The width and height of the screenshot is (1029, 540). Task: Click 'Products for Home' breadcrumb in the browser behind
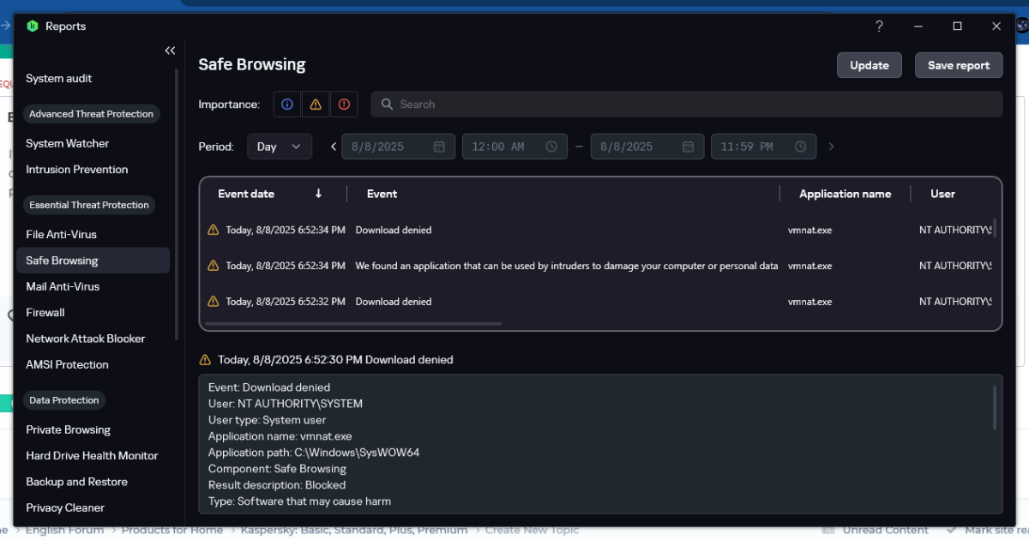[x=171, y=531]
